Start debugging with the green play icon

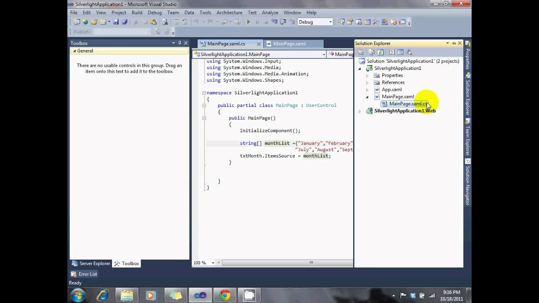[248, 22]
